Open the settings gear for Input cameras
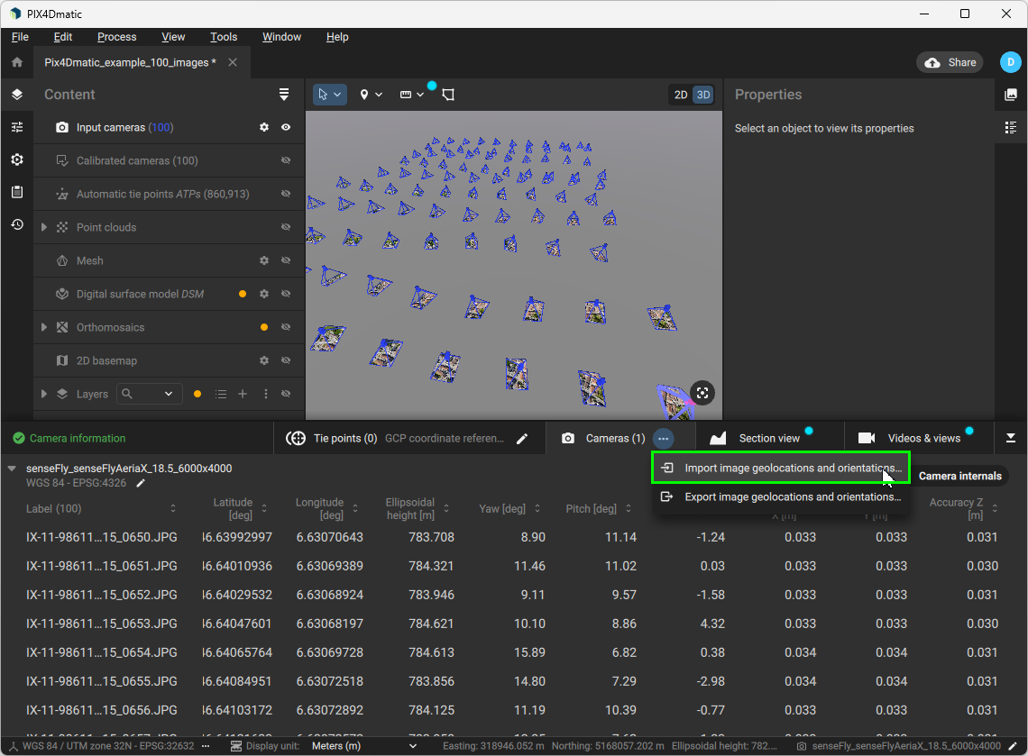 coord(263,127)
